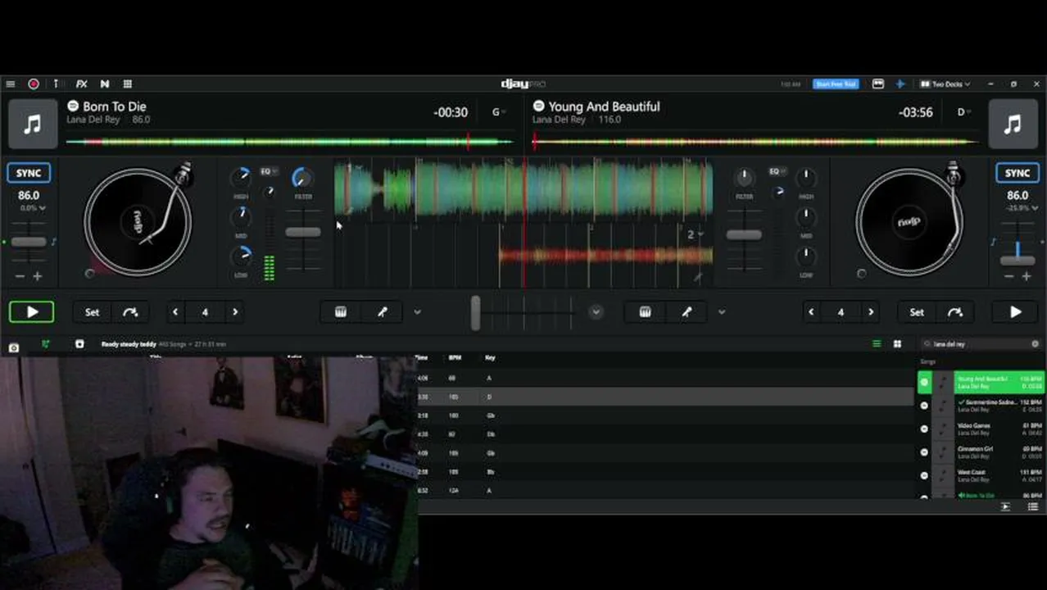Open the hamburger main menu

[x=10, y=84]
